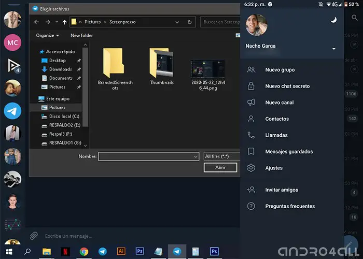Click the Nuevo canal megaphone icon
Viewport: 363px width, 259px height.
coord(251,103)
